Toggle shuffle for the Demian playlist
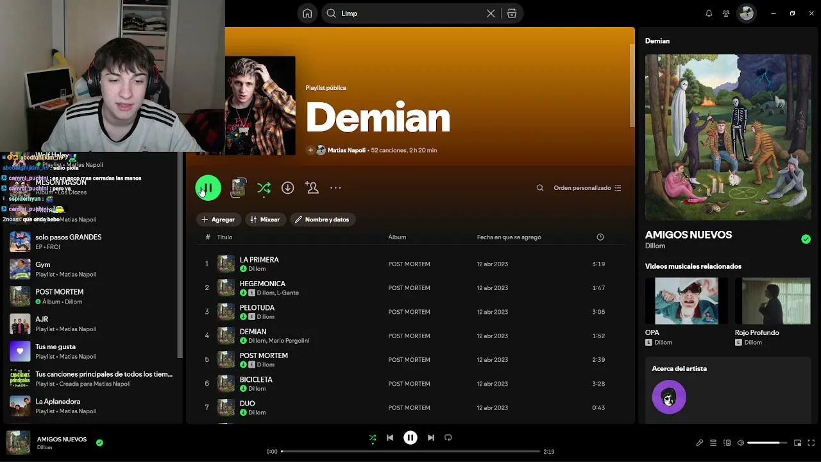This screenshot has height=462, width=821. click(264, 188)
